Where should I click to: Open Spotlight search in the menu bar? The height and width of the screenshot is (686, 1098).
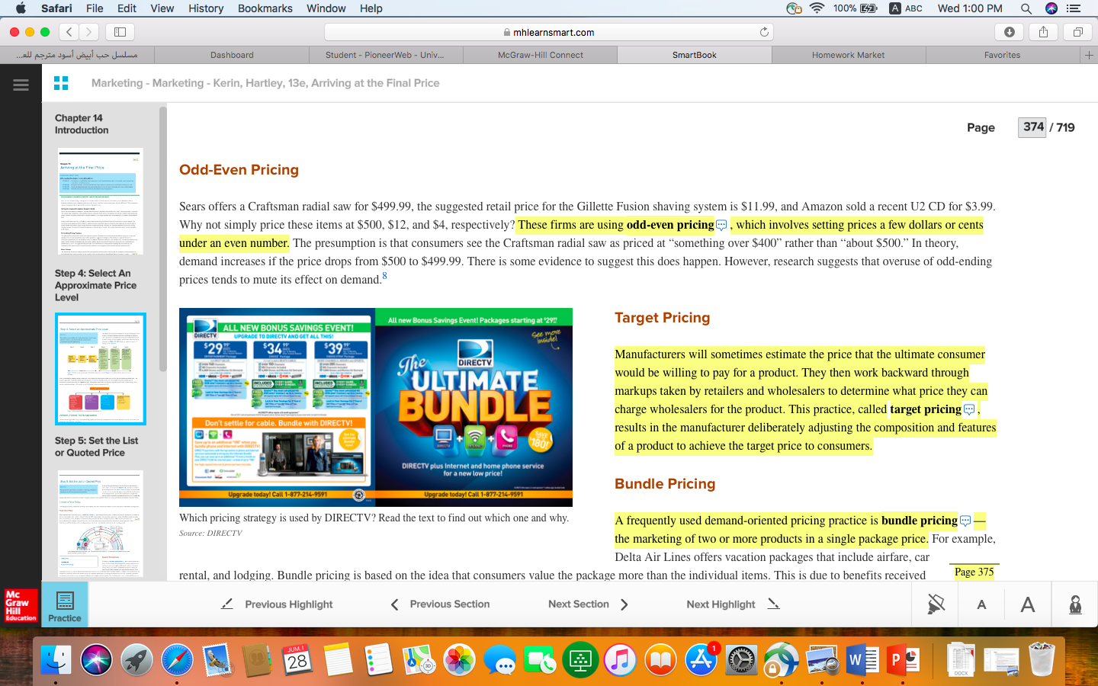click(1026, 8)
